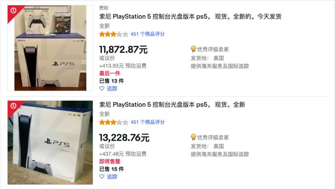Screen dimensions: 335x189
Task: Click the top-rated seller medal on the second listing
Action: (x=193, y=137)
